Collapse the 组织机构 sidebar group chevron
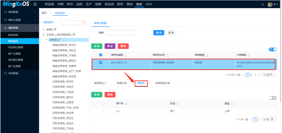The image size is (282, 133). pyautogui.click(x=35, y=28)
